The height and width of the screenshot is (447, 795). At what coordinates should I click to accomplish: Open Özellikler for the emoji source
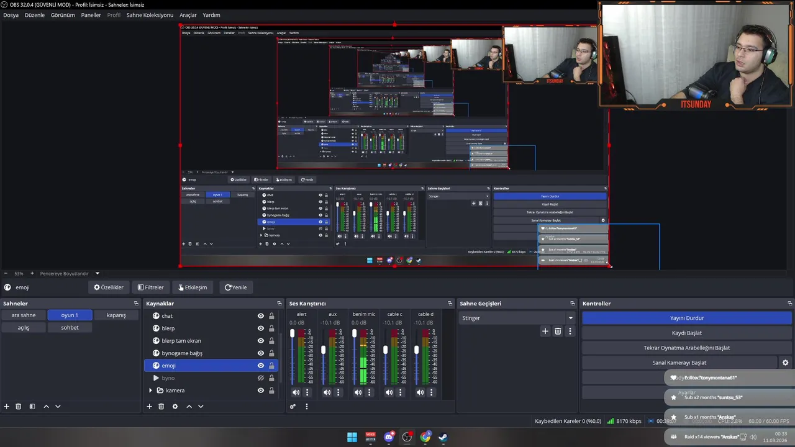(109, 287)
